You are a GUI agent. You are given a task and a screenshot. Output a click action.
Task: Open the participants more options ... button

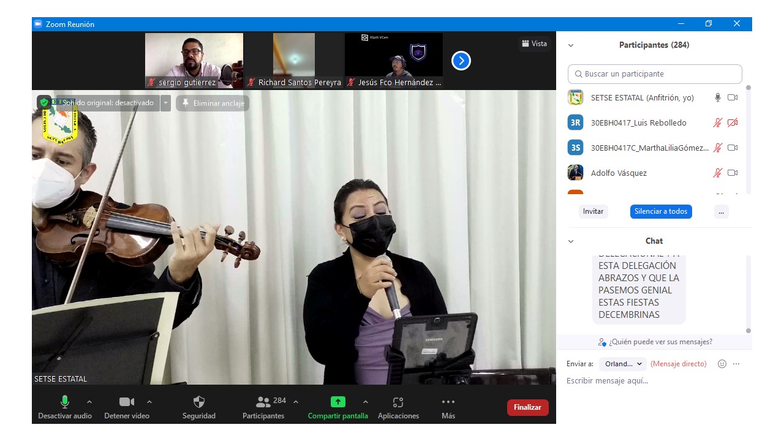(x=721, y=211)
